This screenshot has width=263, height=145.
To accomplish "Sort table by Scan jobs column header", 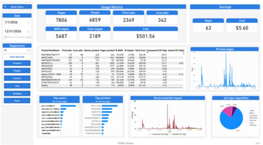I will click(78, 50).
